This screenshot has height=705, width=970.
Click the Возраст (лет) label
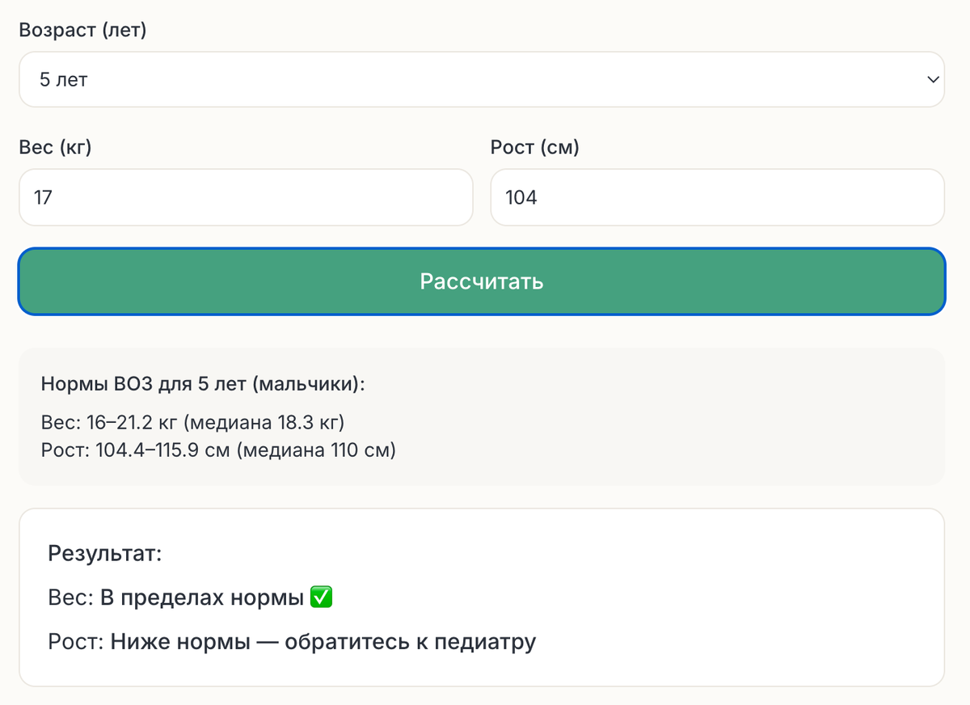tap(82, 31)
